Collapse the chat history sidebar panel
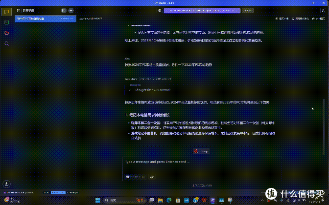 tap(19, 10)
